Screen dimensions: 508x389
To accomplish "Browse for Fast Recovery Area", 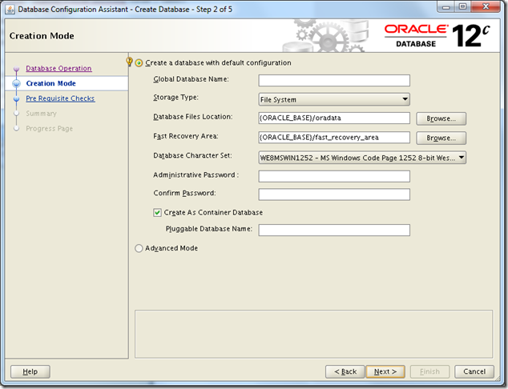I will (x=441, y=138).
